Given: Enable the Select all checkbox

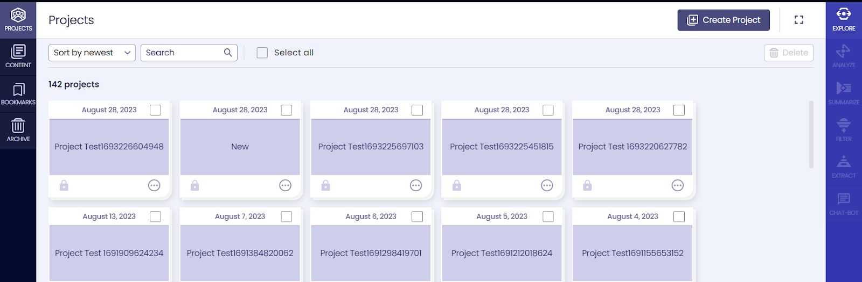Looking at the screenshot, I should pyautogui.click(x=262, y=53).
